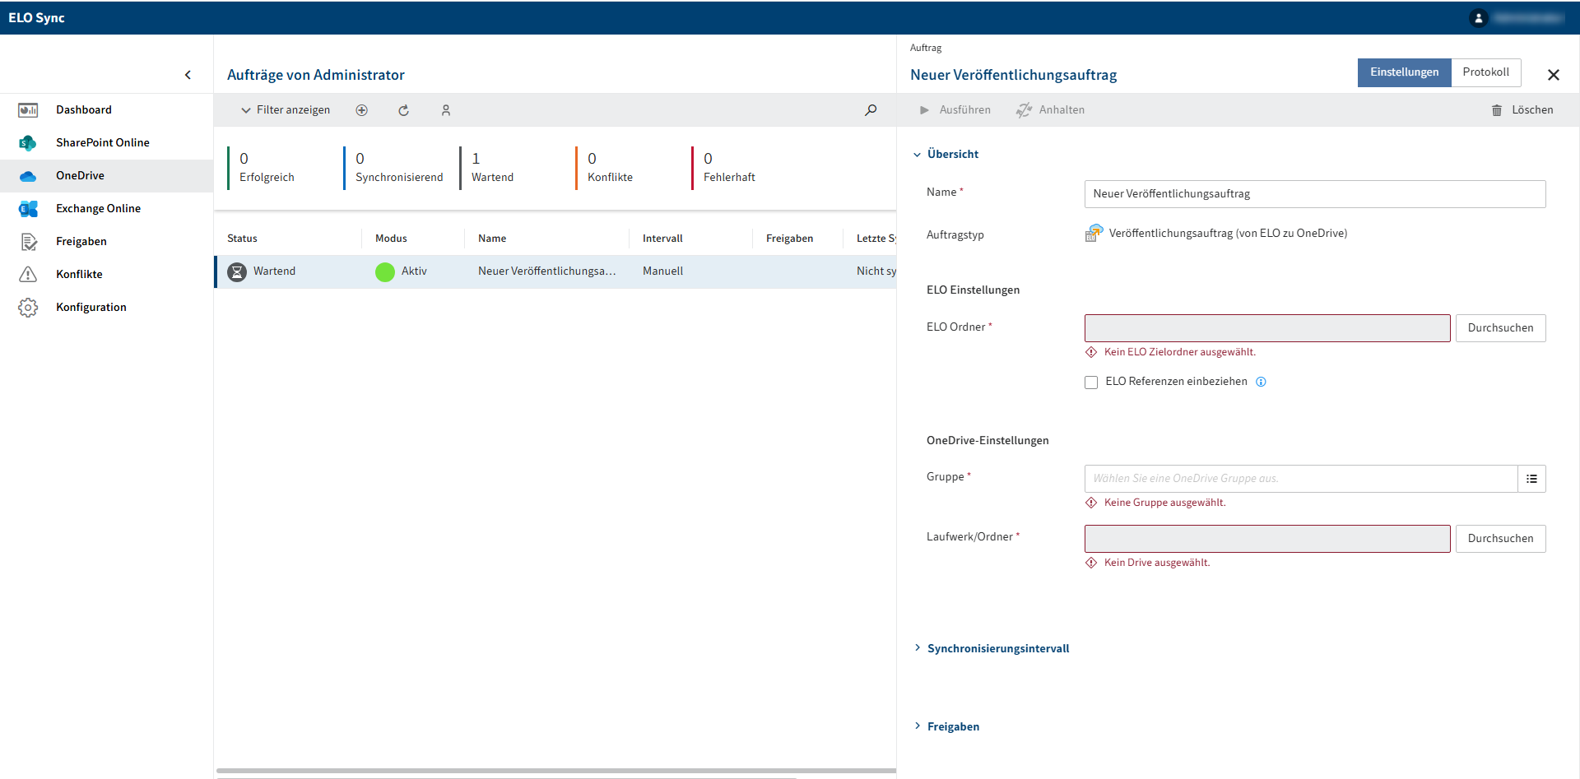
Task: Click the user account avatar icon
Action: [1478, 18]
